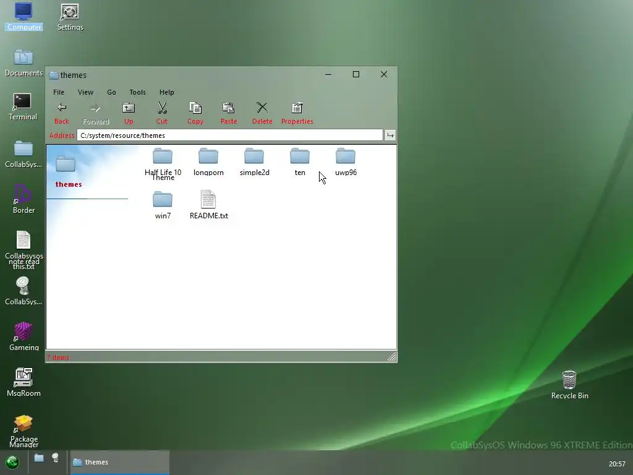Select the Package Manager desktop shortcut
Image resolution: width=633 pixels, height=475 pixels.
pyautogui.click(x=24, y=431)
